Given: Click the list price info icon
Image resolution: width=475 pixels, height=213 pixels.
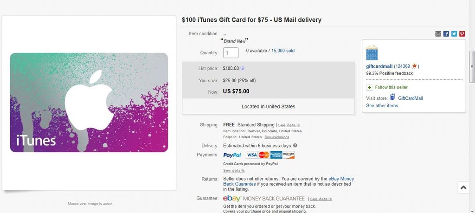Looking at the screenshot, I should (242, 68).
